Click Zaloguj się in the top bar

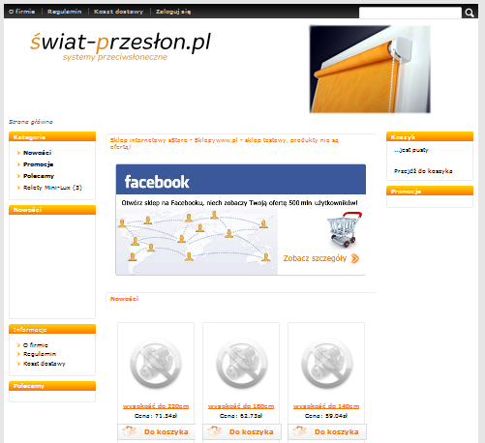[x=173, y=12]
